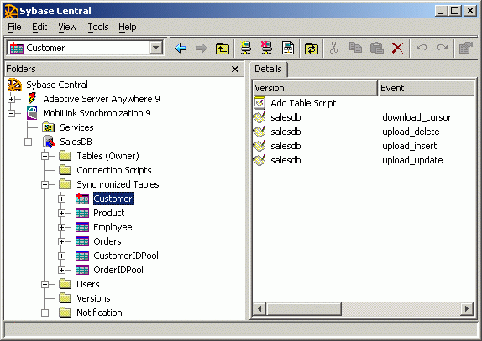Select Connection Scripts in the tree

[114, 170]
